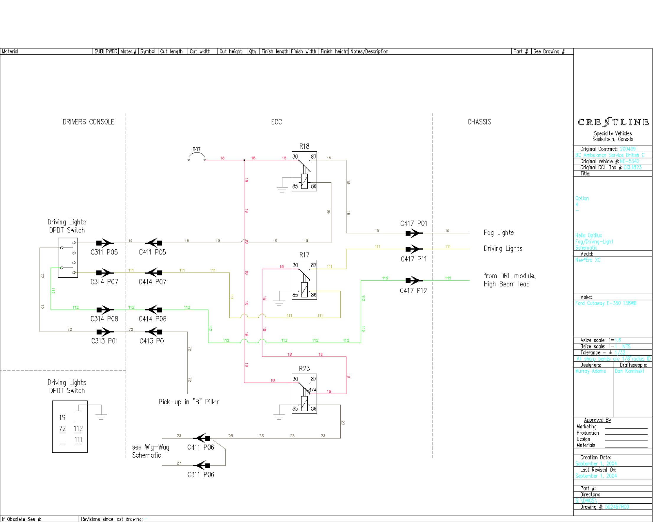
Task: Click the CHASSIS section heading
Action: tap(479, 122)
